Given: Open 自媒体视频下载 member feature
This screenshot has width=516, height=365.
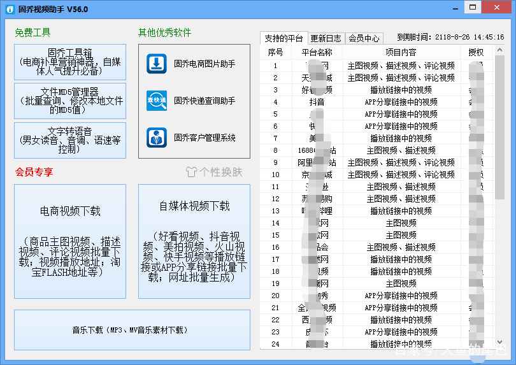Looking at the screenshot, I should [194, 241].
